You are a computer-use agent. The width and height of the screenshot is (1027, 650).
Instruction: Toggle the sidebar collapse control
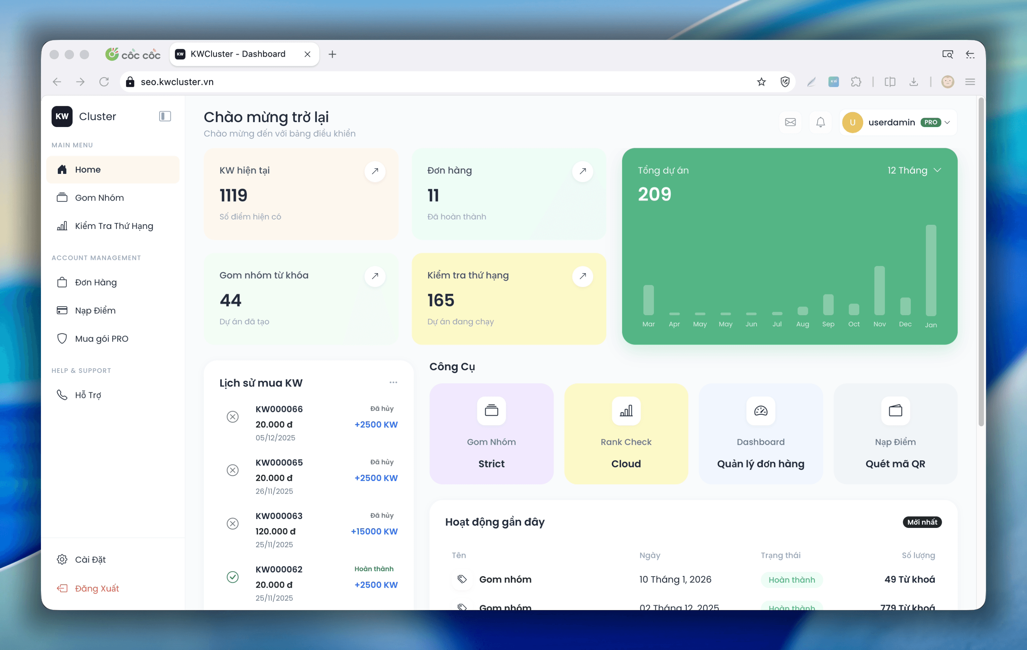tap(165, 116)
